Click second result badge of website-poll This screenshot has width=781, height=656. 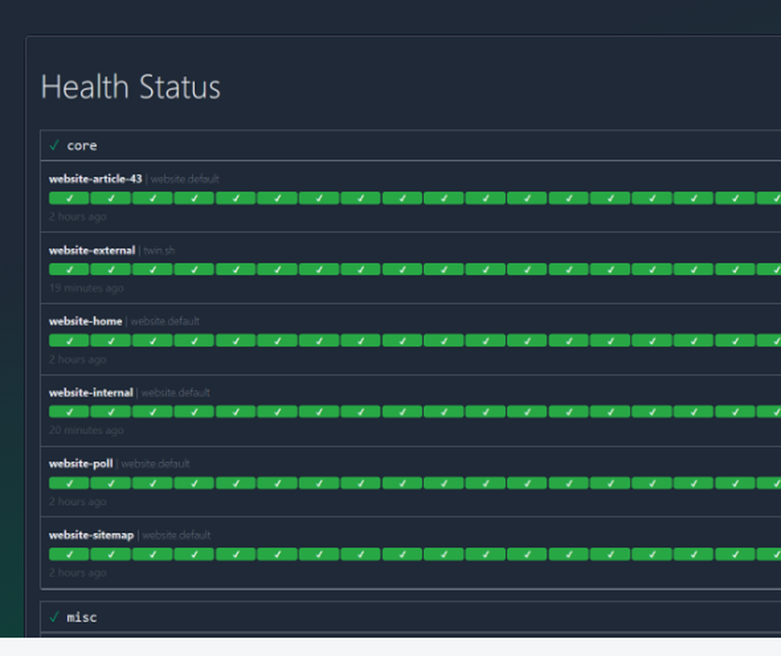[111, 483]
